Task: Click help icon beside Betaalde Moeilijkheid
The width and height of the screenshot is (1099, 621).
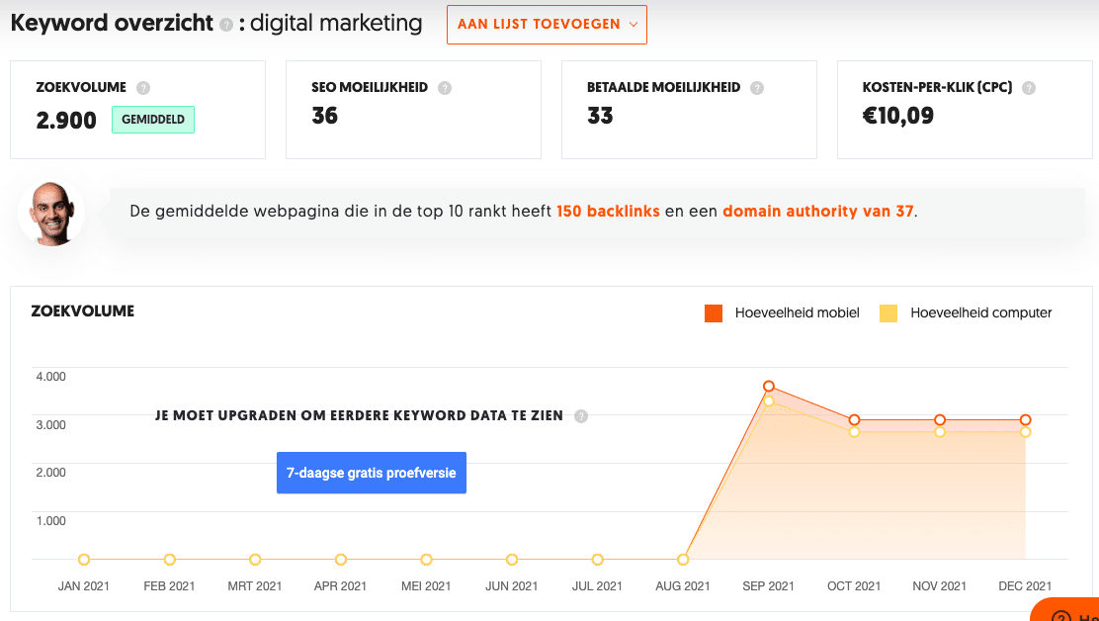Action: point(757,88)
